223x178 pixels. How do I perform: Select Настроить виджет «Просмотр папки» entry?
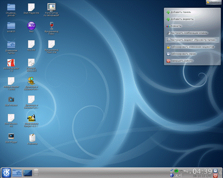(x=192, y=40)
